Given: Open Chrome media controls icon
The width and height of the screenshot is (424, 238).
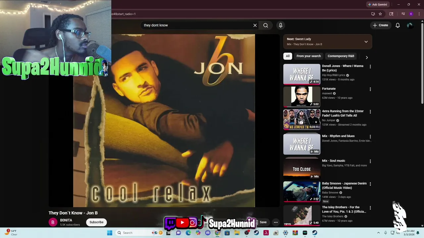Looking at the screenshot, I should pyautogui.click(x=403, y=14).
